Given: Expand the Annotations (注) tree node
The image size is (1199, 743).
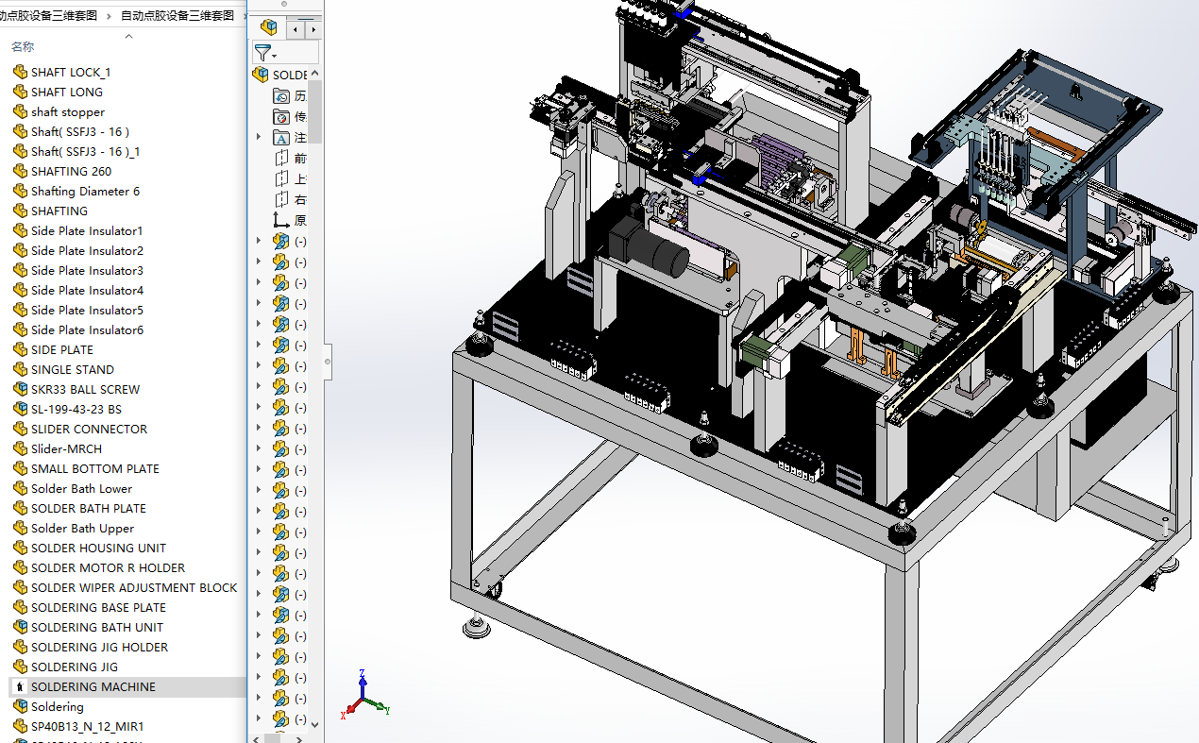Looking at the screenshot, I should click(x=259, y=137).
